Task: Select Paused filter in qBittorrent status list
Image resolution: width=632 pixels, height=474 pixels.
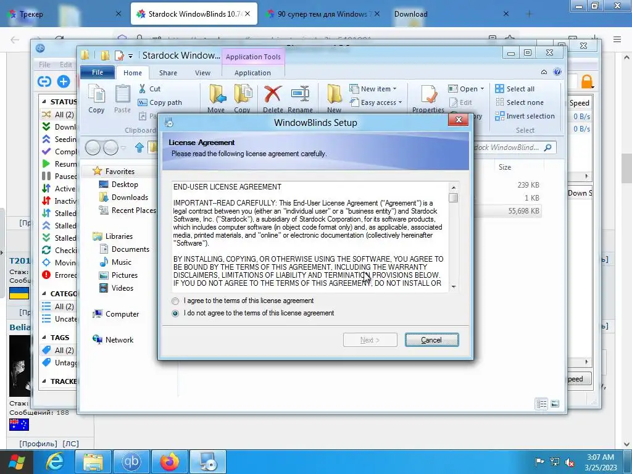Action: (59, 176)
